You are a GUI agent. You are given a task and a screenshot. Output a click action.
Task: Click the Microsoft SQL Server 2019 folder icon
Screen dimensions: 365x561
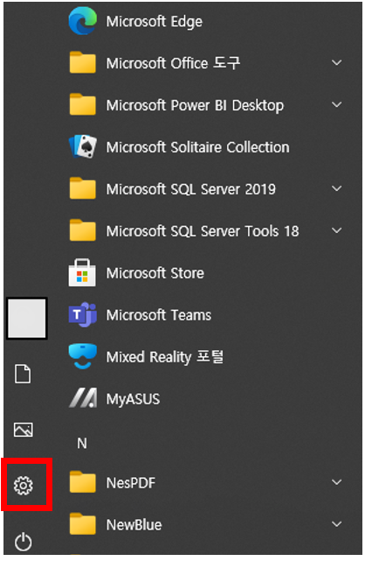pos(83,188)
